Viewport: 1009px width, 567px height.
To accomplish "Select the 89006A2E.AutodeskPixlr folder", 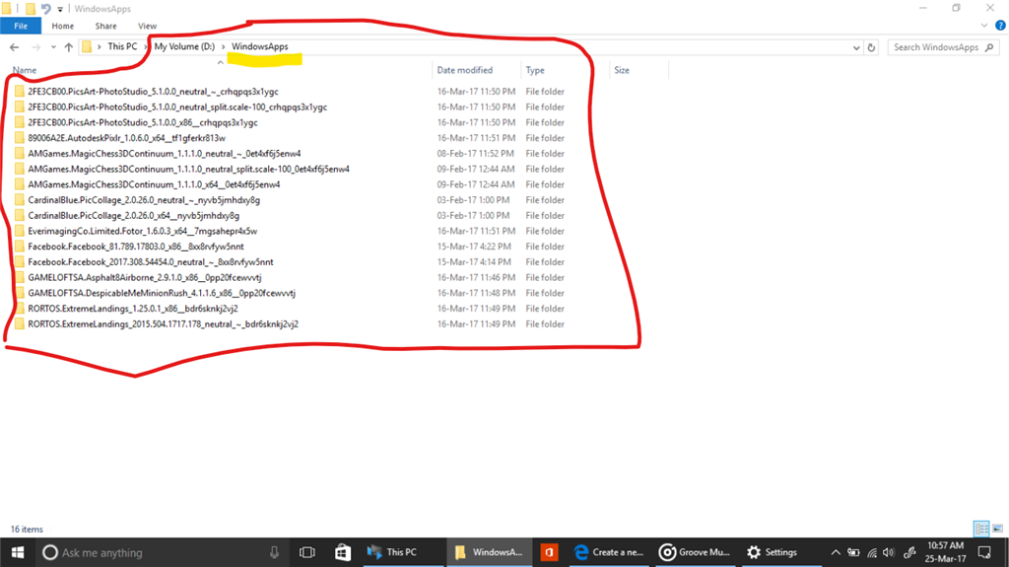I will point(126,138).
